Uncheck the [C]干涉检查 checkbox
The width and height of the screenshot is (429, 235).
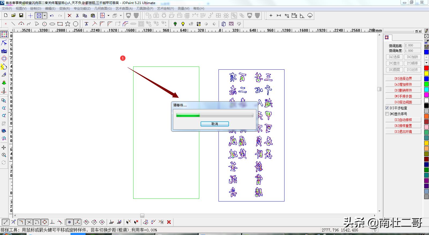387,108
